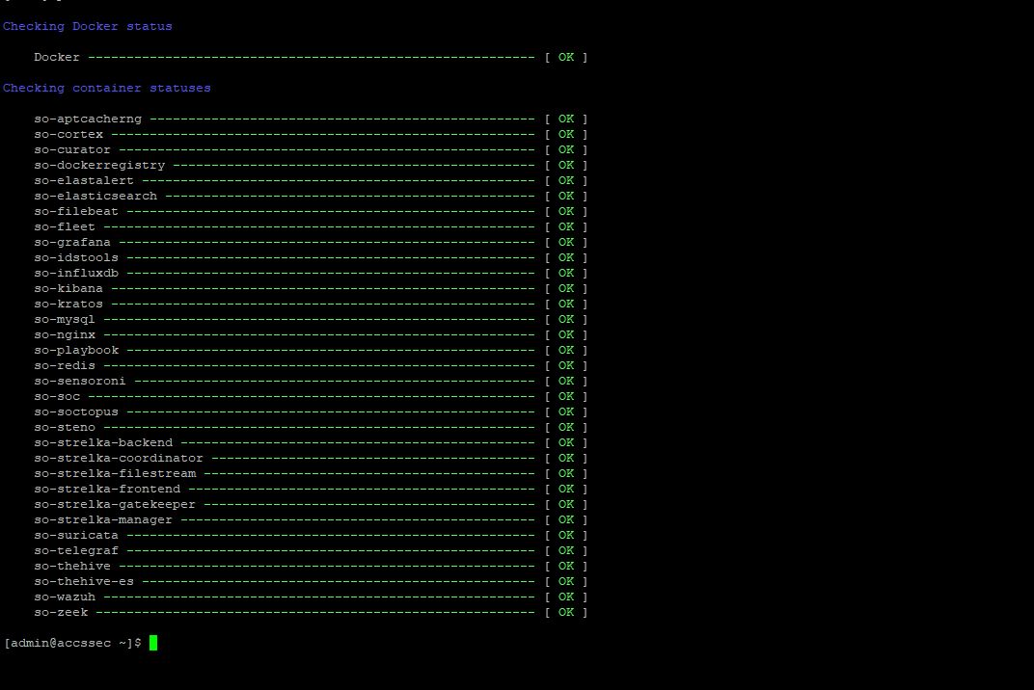This screenshot has width=1034, height=690.
Task: Click the so-aptcacherng container name
Action: [x=88, y=119]
